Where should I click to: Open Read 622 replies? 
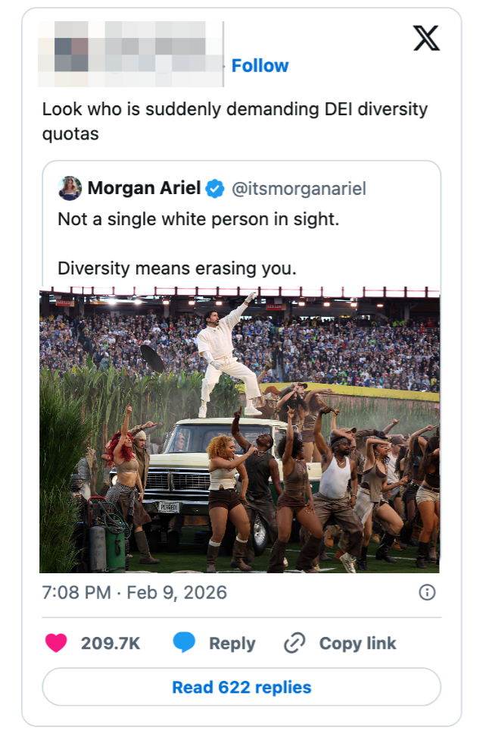click(241, 687)
